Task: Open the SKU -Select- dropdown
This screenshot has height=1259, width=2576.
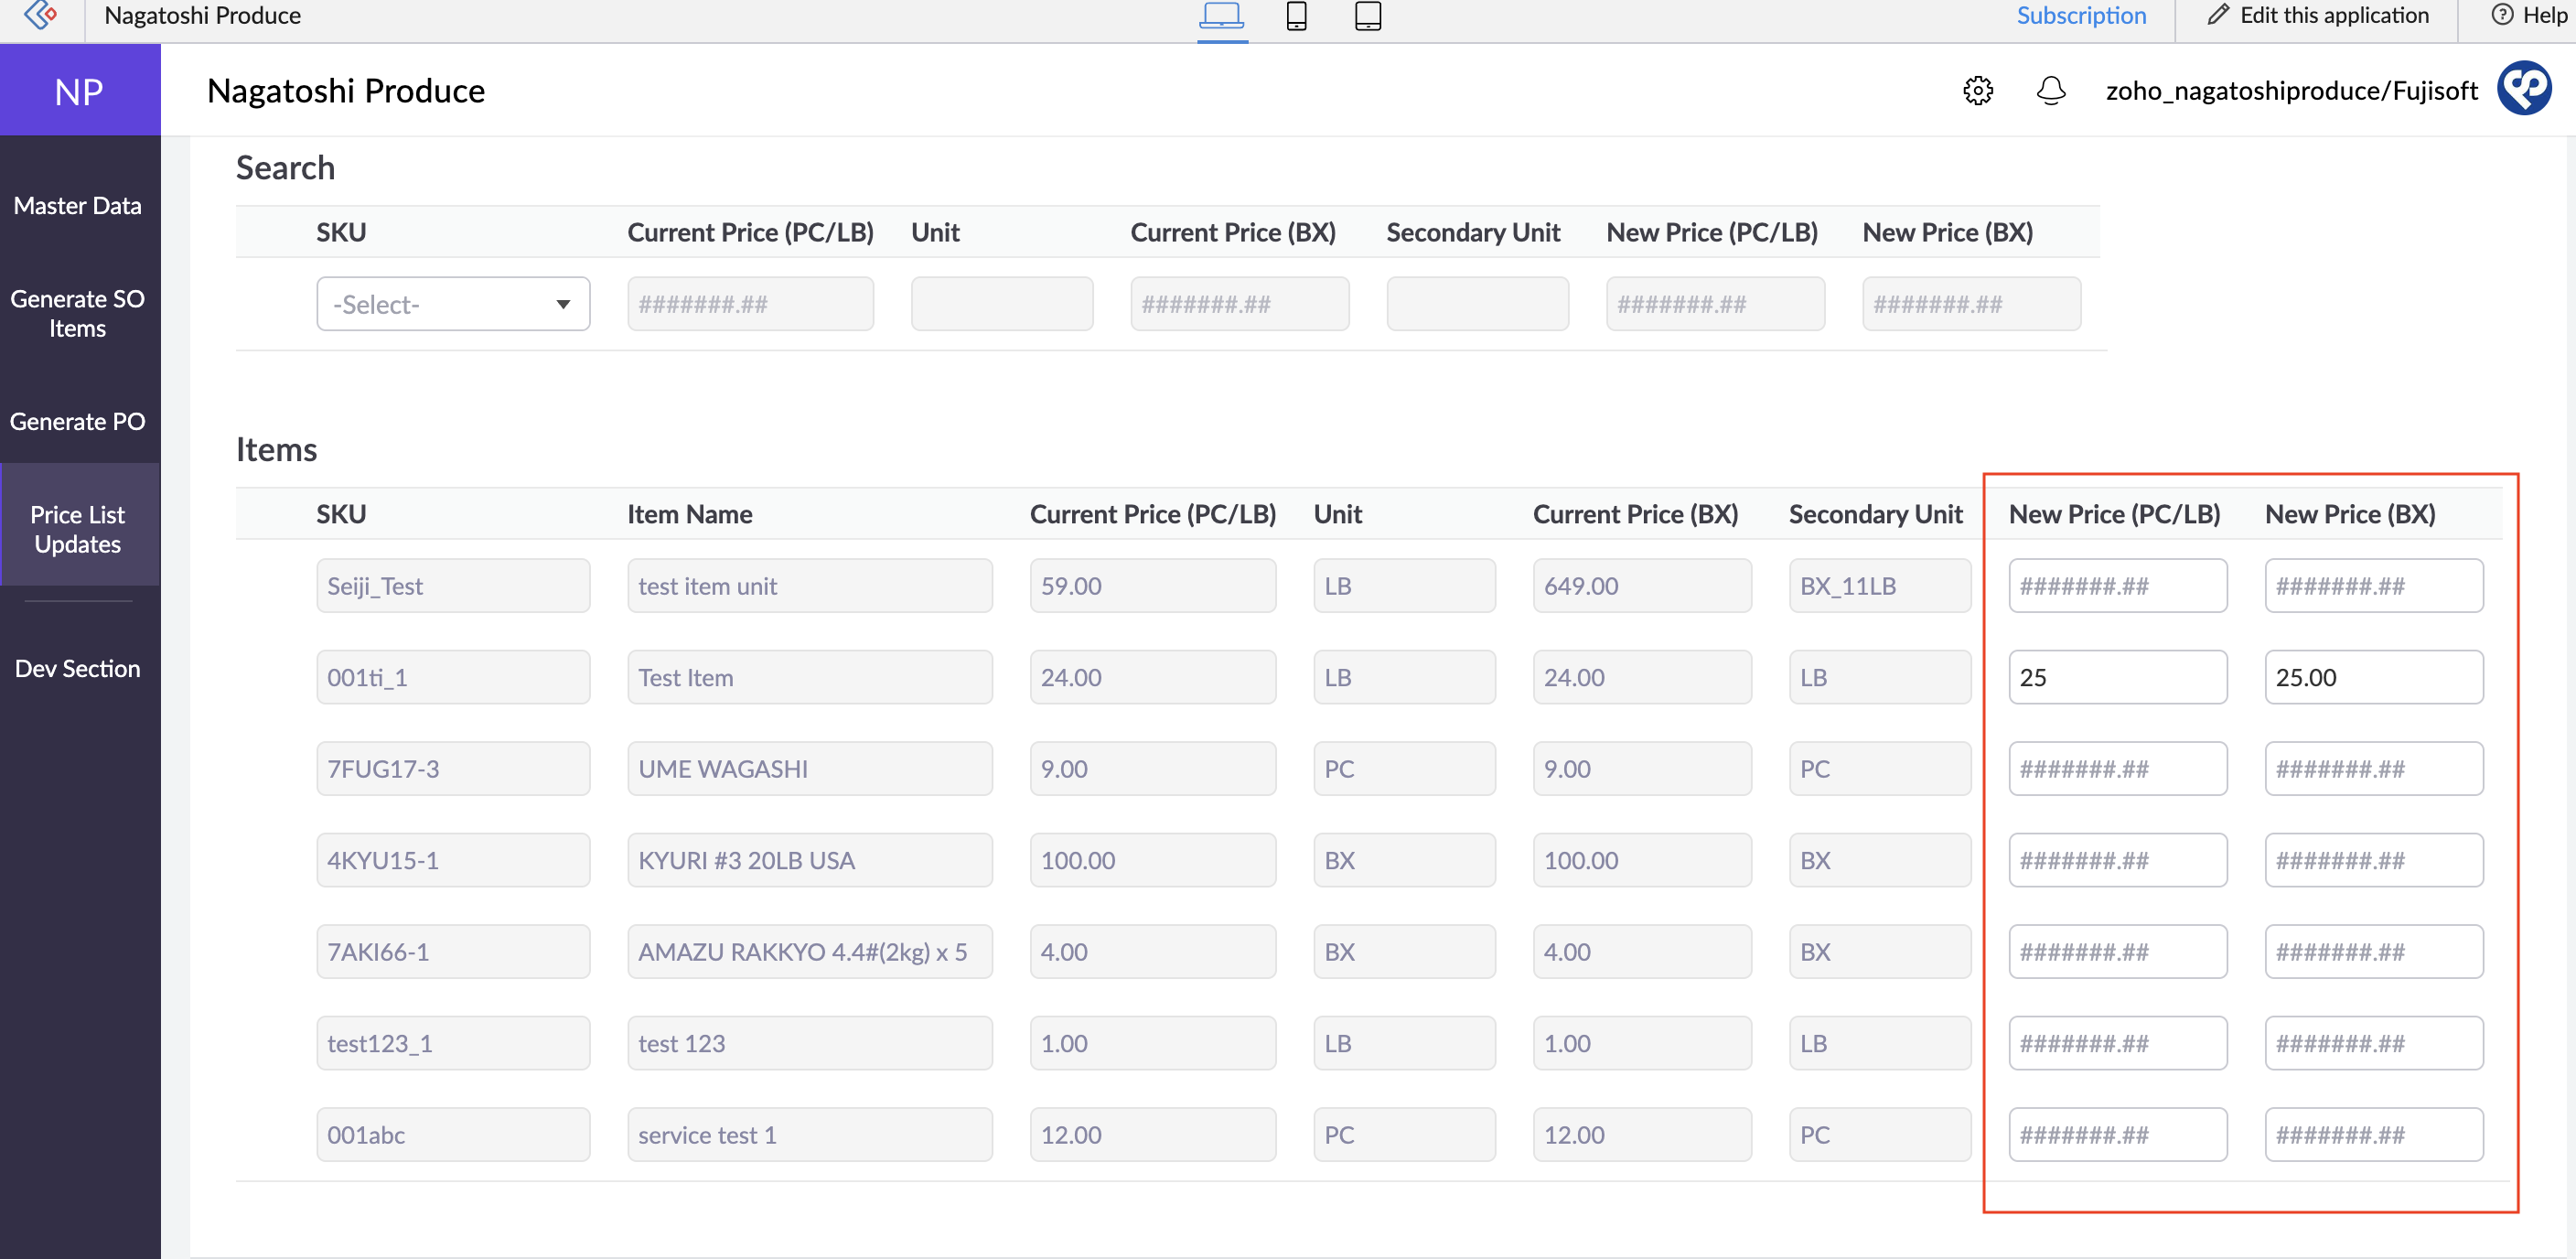Action: coord(453,304)
